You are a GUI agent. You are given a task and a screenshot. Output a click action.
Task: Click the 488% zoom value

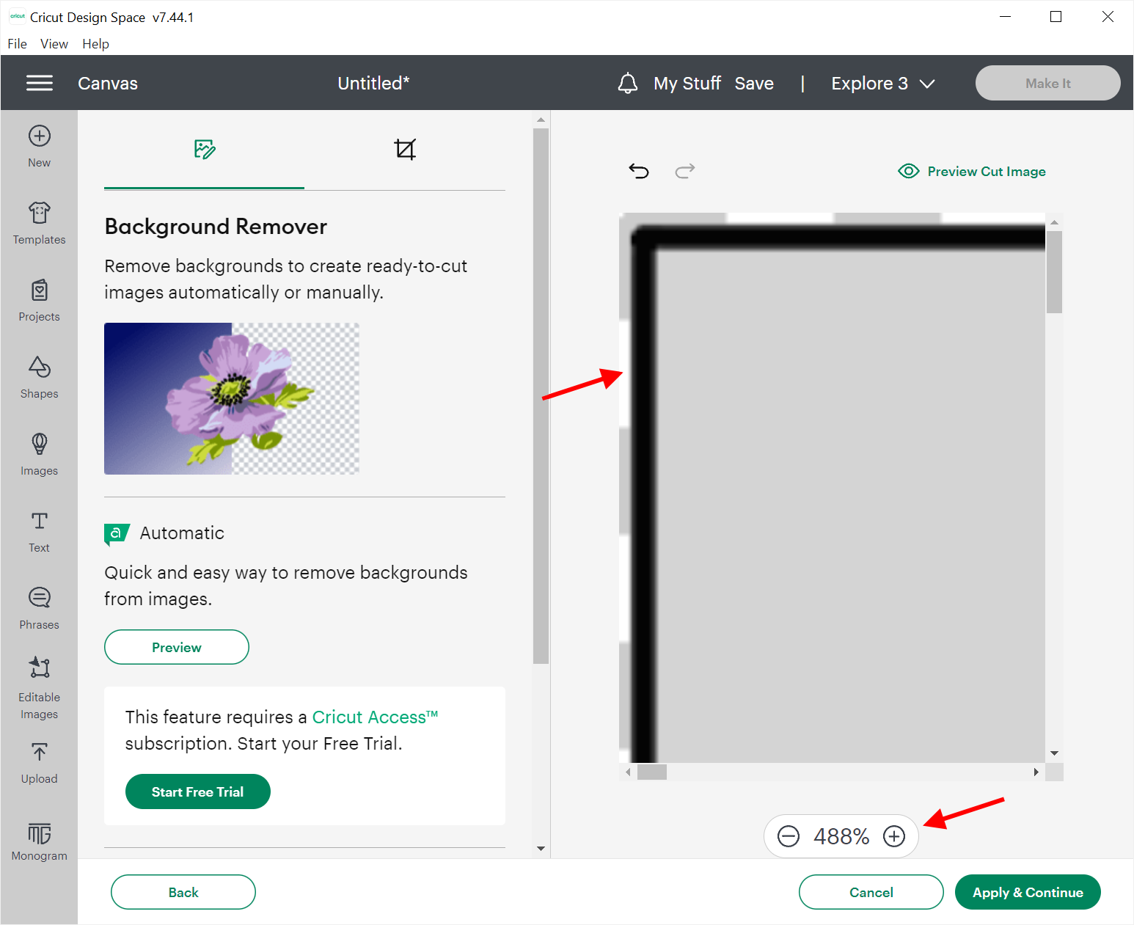point(841,836)
